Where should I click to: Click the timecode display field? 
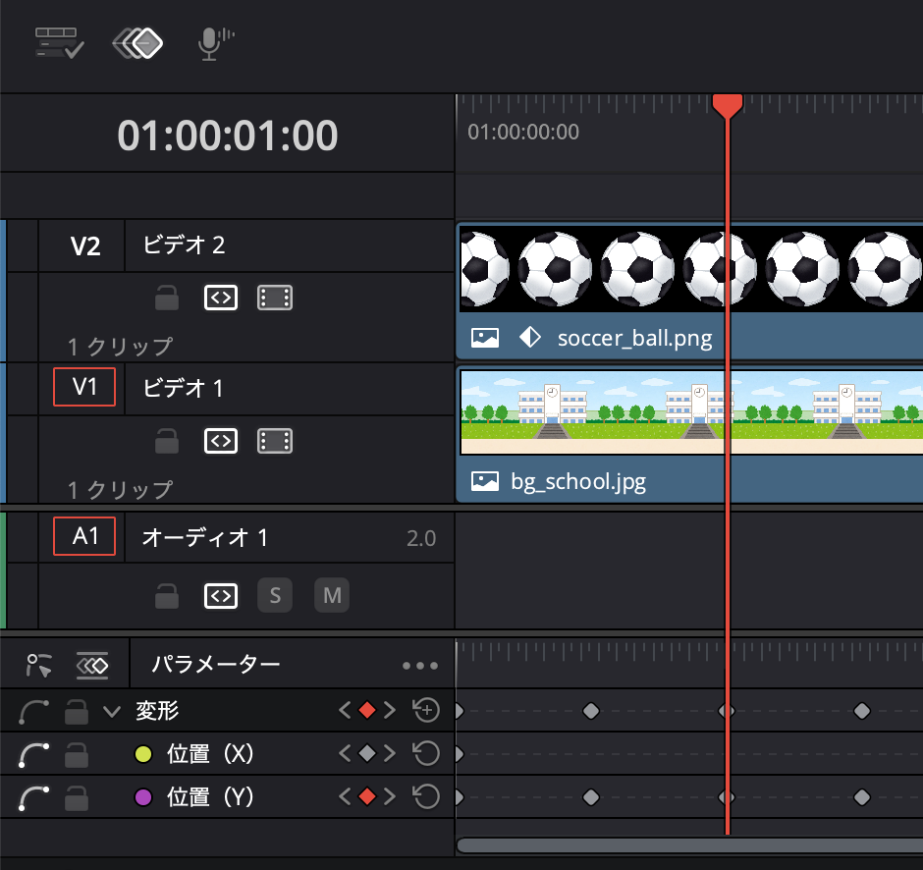pyautogui.click(x=228, y=136)
